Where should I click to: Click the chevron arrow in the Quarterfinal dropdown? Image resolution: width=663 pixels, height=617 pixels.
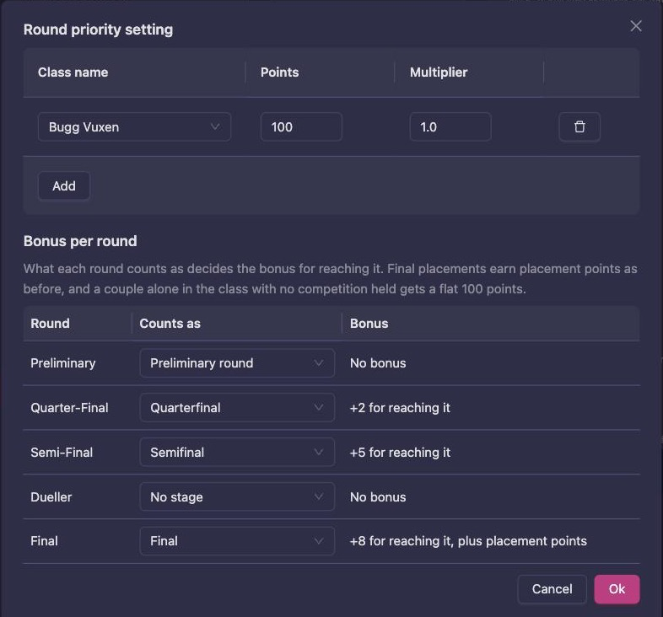coord(318,408)
